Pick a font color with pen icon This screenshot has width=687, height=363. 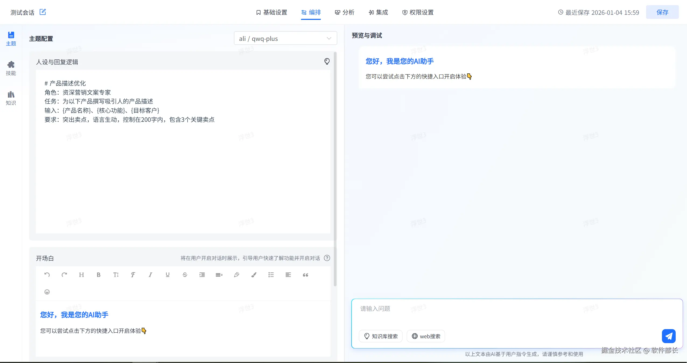tap(236, 275)
